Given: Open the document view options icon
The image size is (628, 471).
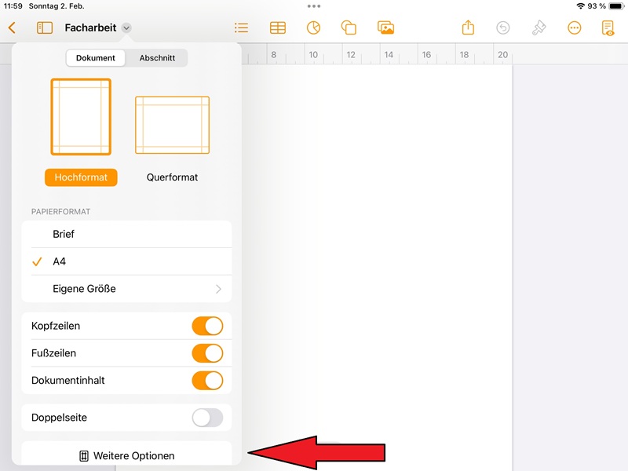Looking at the screenshot, I should click(x=608, y=27).
